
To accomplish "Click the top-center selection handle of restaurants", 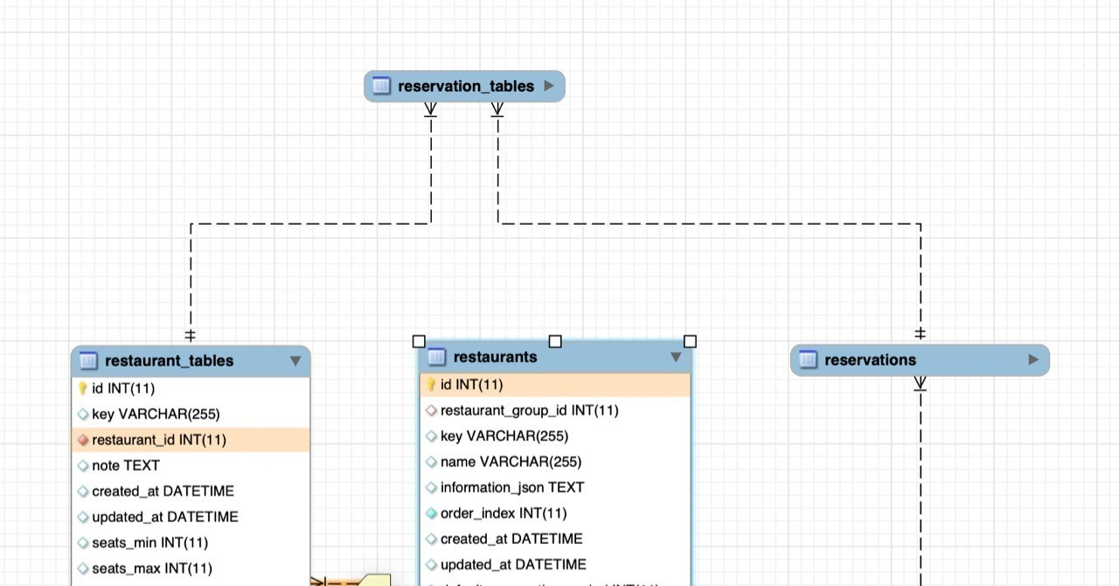I will [555, 341].
